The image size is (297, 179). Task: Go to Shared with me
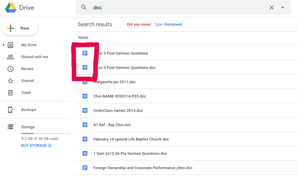point(34,57)
